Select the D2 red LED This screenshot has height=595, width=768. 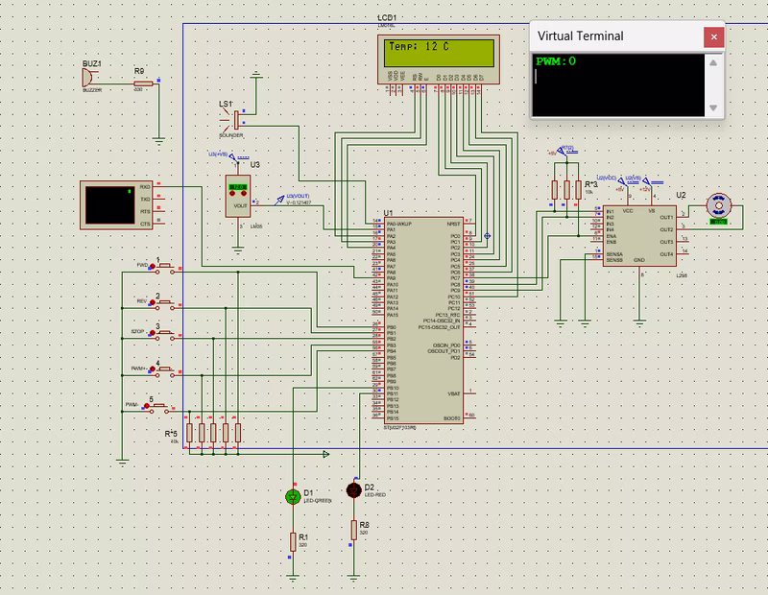point(353,489)
